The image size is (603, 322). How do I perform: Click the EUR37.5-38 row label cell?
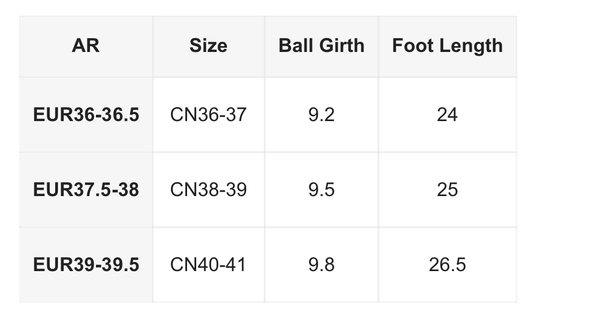click(86, 190)
